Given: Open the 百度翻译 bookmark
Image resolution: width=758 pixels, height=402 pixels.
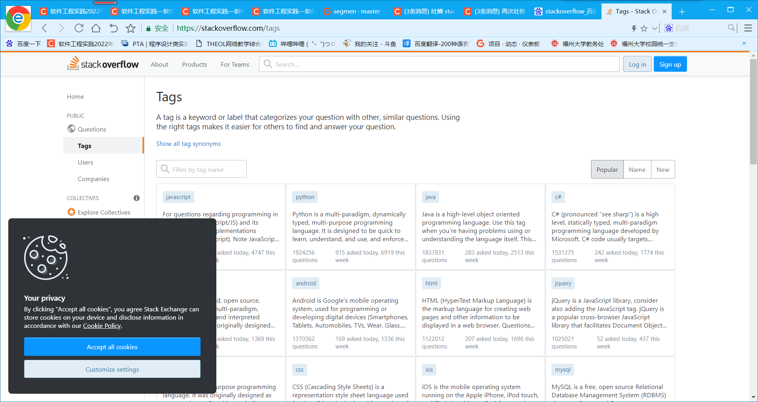Looking at the screenshot, I should click(436, 44).
